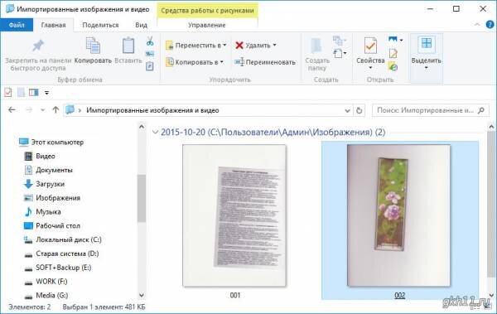The width and height of the screenshot is (497, 314).
Task: Click Средства работы с рисунками contextual tab header
Action: (207, 11)
